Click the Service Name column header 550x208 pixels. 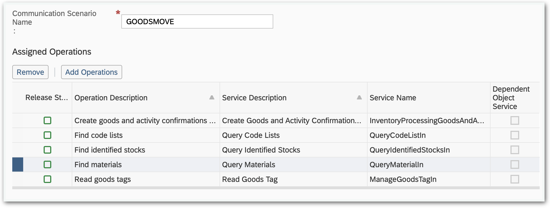point(393,98)
